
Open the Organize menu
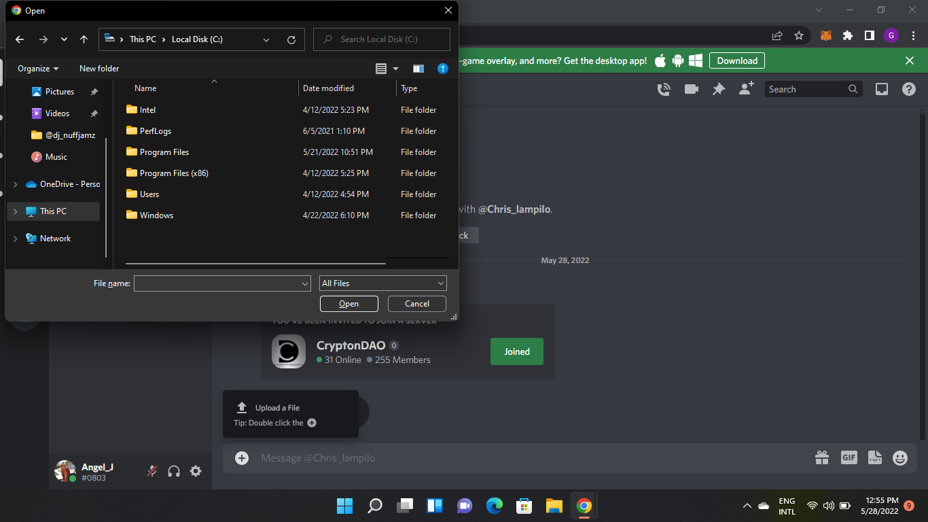coord(38,69)
